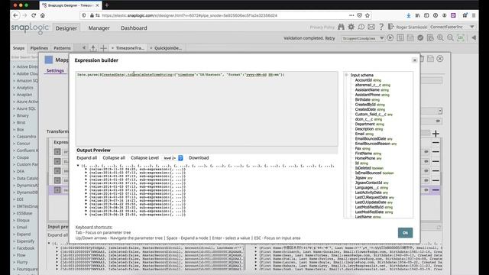Expand the Email snap category
This screenshot has height=275, width=489.
click(x=15, y=228)
